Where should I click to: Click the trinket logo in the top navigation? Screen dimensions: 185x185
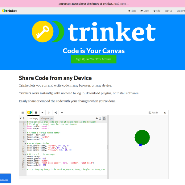pos(9,11)
